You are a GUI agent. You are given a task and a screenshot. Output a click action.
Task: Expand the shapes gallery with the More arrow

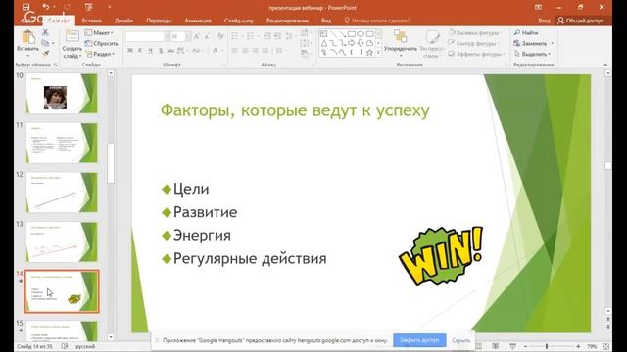378,52
